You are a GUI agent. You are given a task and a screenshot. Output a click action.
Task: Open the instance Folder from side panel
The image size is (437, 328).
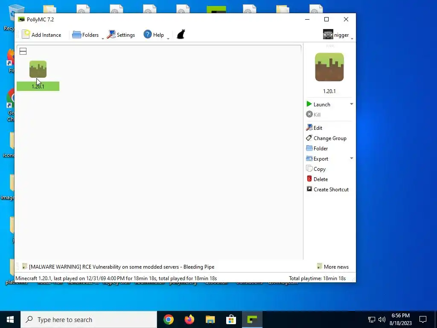317,148
